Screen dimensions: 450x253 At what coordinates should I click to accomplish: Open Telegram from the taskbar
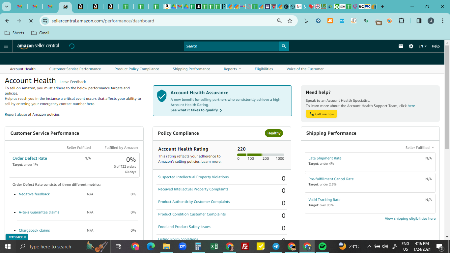pyautogui.click(x=276, y=246)
